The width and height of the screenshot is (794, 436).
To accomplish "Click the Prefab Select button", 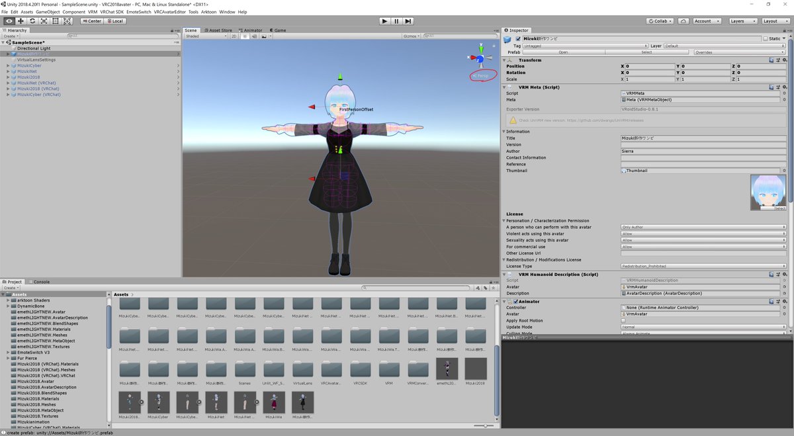I will [x=646, y=52].
